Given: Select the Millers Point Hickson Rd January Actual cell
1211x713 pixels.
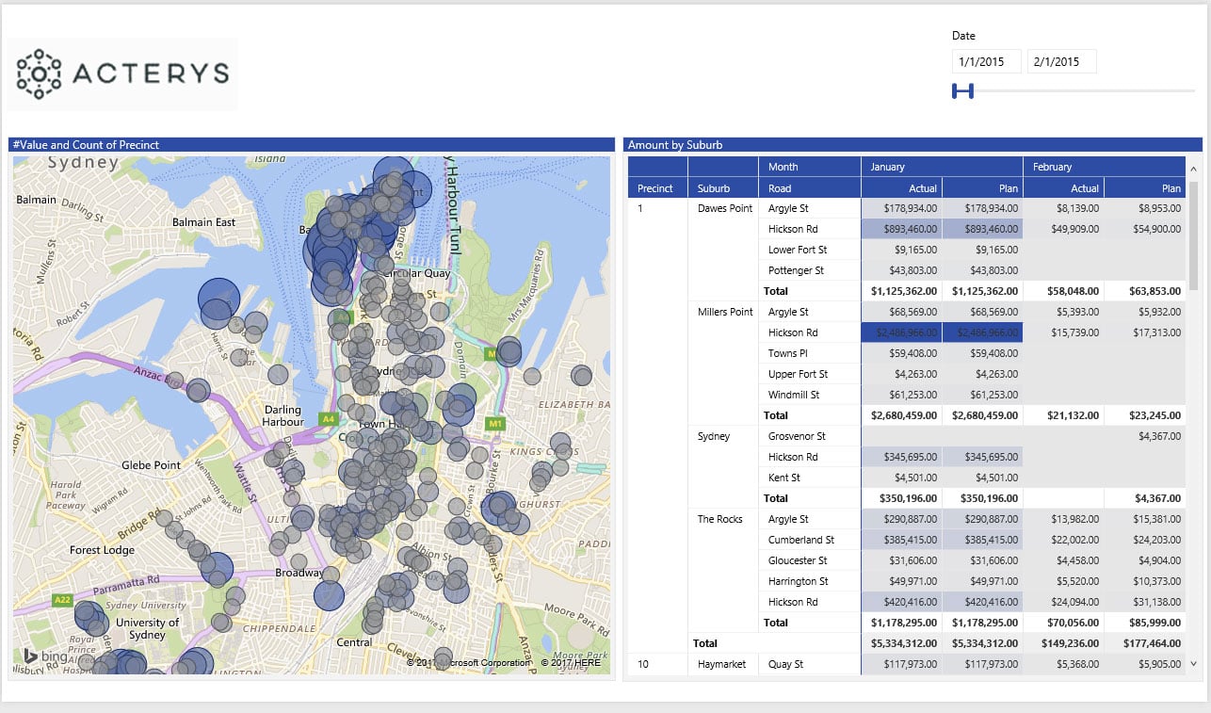Looking at the screenshot, I should [x=901, y=332].
